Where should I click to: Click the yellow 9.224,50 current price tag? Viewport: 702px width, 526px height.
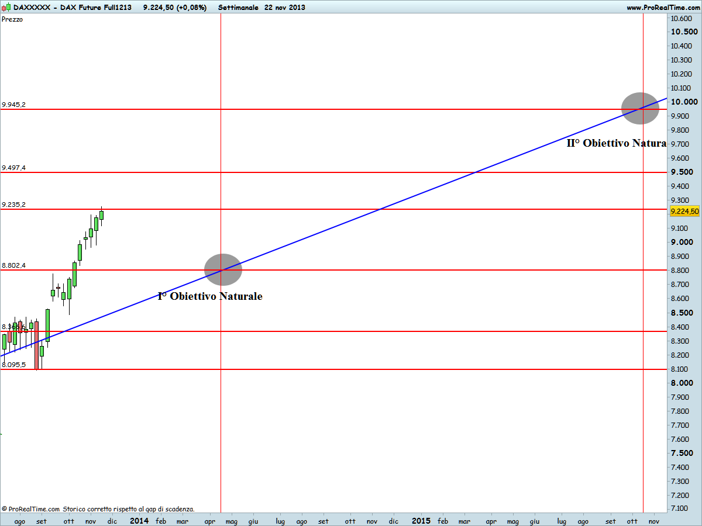click(x=685, y=211)
